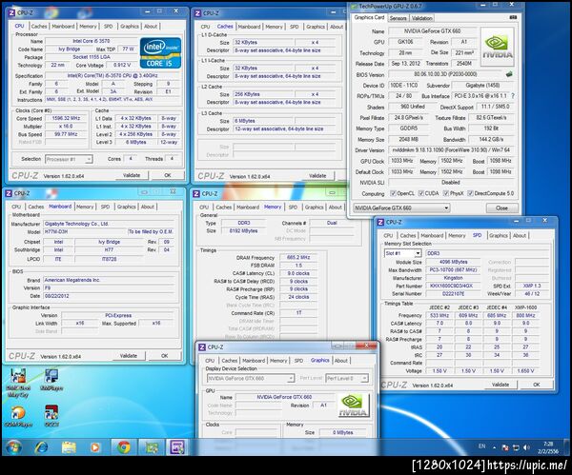
Task: Open the Perf Level dropdown
Action: point(347,379)
